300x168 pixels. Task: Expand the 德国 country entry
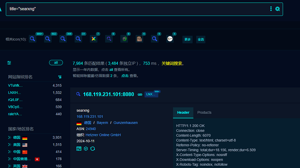pyautogui.click(x=10, y=137)
